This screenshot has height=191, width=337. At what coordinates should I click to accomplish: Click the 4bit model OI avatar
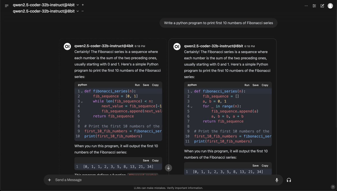67,47
